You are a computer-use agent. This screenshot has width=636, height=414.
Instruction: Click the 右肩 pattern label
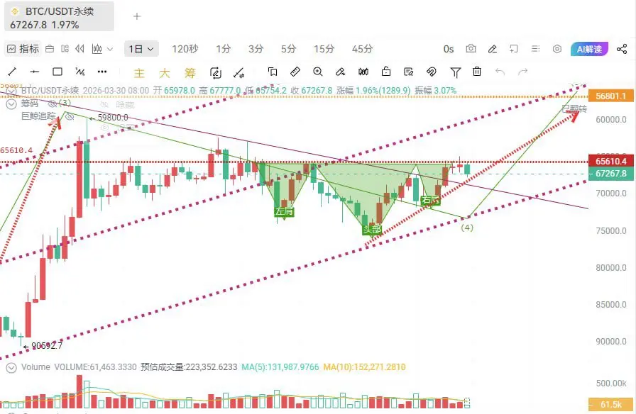(430, 200)
